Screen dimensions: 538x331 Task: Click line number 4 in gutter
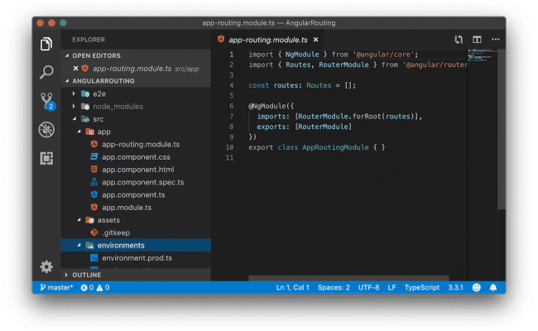tap(231, 85)
